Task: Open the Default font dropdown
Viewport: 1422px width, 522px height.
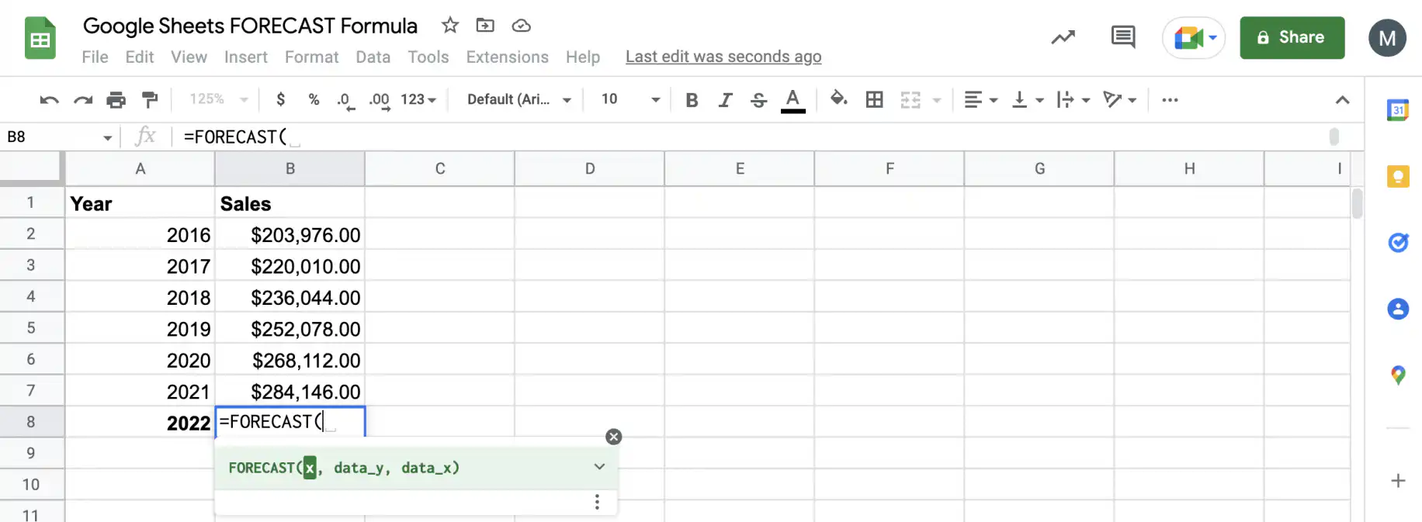Action: point(519,99)
